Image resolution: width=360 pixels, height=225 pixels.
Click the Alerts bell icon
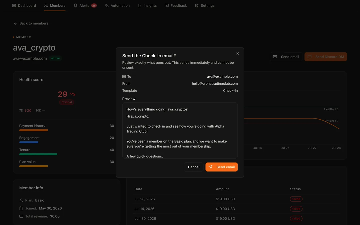pyautogui.click(x=75, y=5)
